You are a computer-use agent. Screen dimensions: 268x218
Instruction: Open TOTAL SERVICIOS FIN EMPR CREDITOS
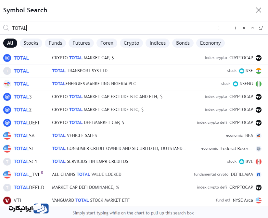click(x=90, y=161)
